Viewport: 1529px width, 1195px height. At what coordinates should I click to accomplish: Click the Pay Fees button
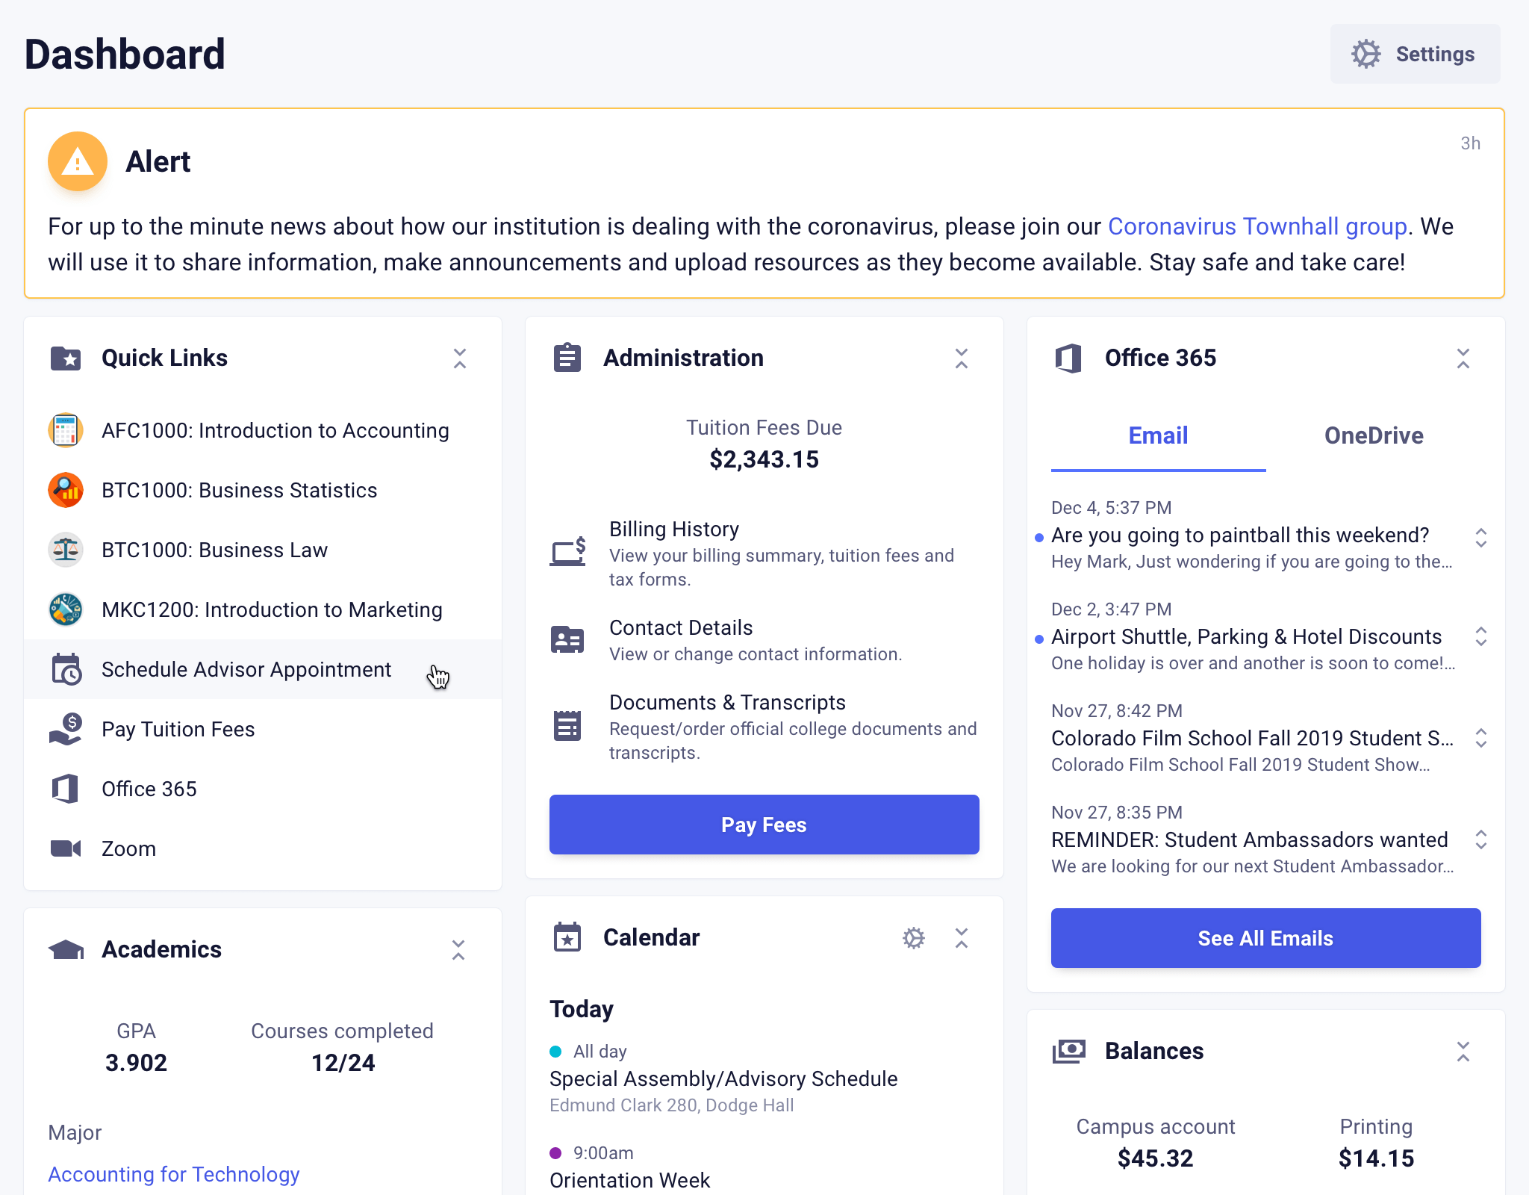click(763, 825)
